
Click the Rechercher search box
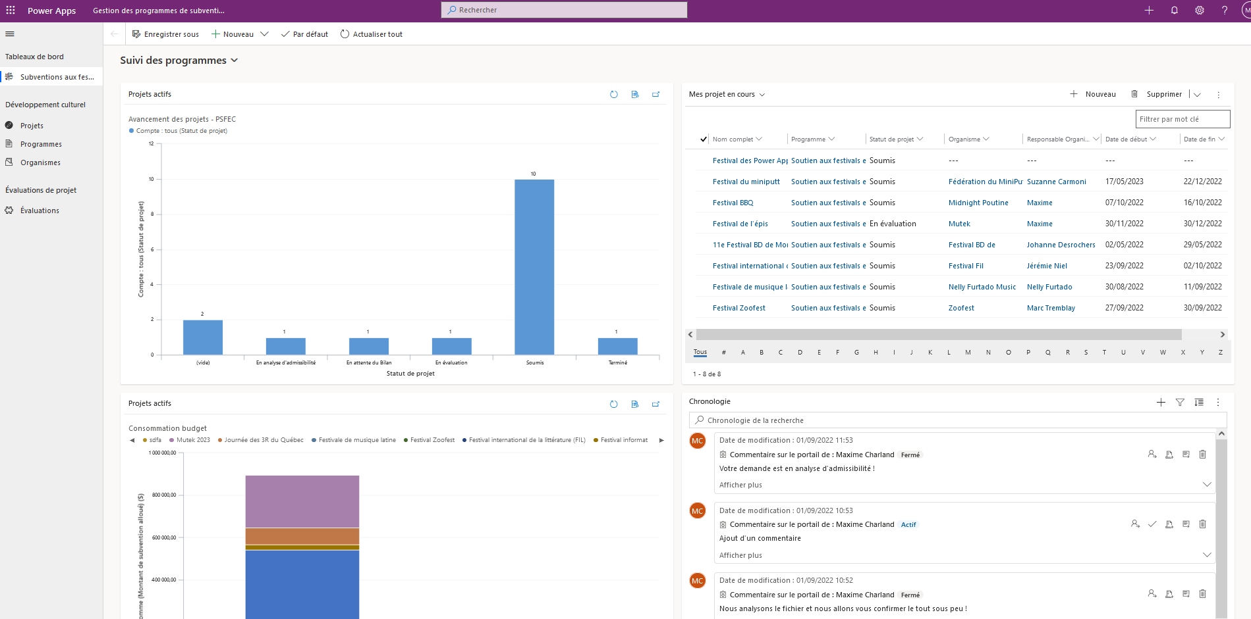click(x=564, y=10)
